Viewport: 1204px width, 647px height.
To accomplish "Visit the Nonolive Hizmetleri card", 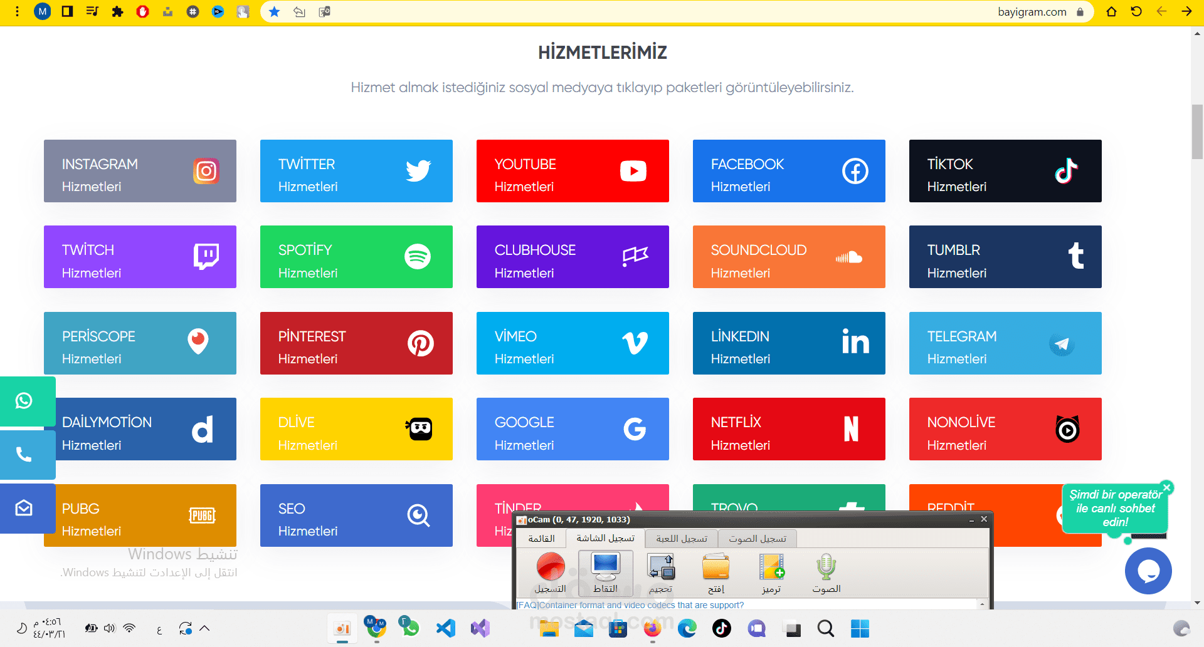I will coord(1005,429).
